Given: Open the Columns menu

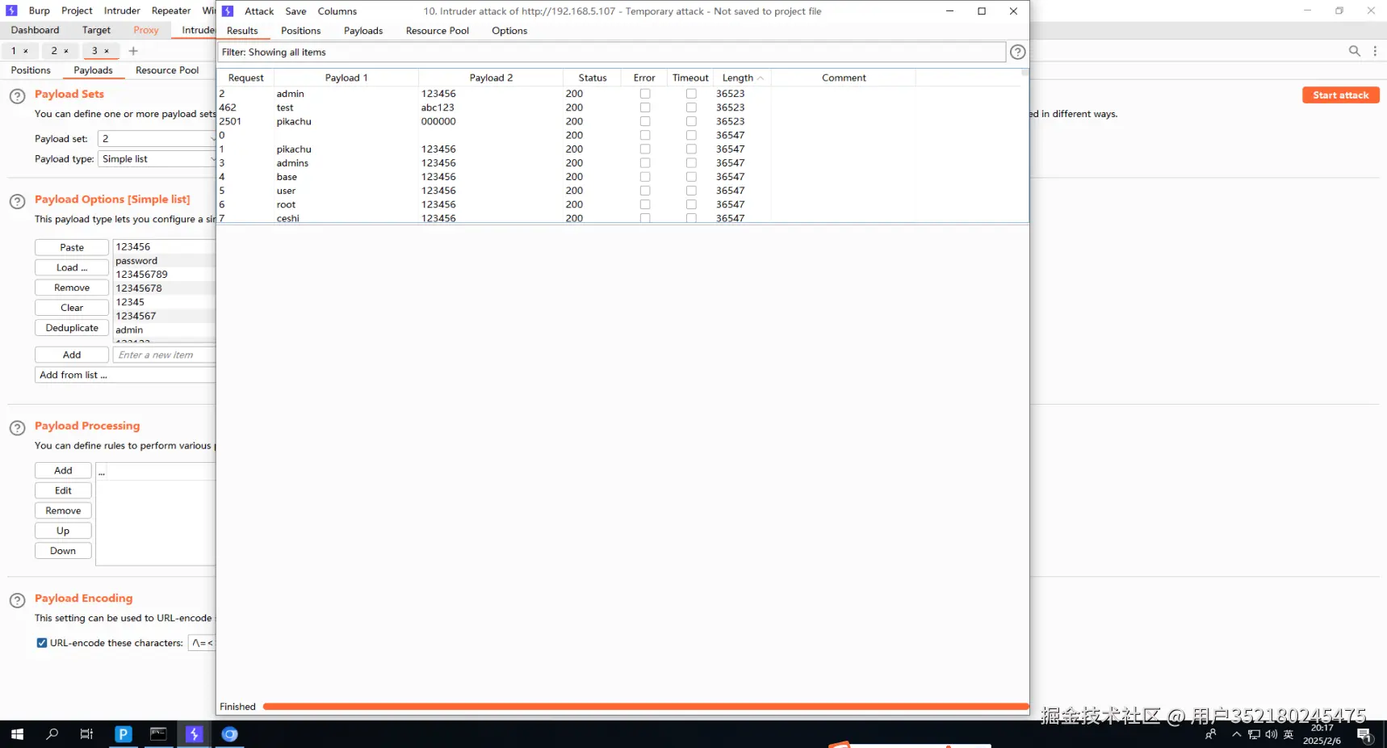Looking at the screenshot, I should coord(337,11).
